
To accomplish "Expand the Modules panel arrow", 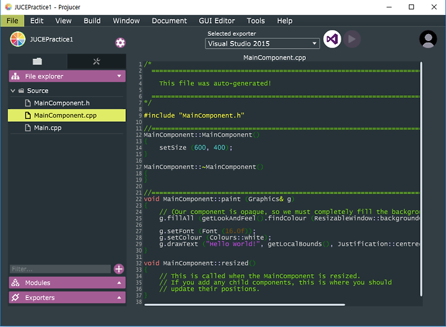I will (119, 282).
